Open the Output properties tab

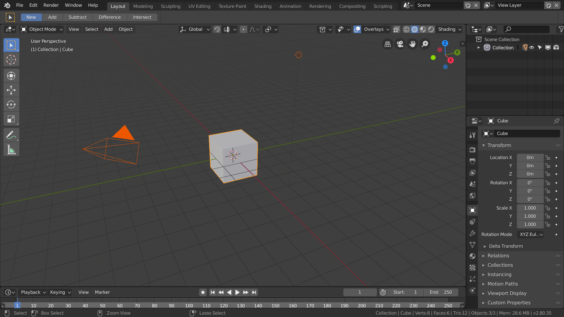(x=472, y=161)
